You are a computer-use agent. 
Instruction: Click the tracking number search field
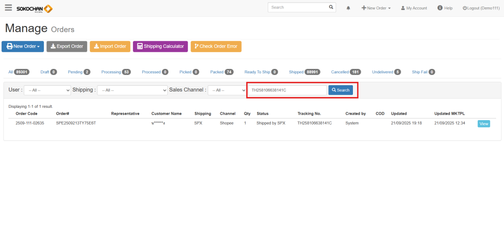pyautogui.click(x=287, y=90)
